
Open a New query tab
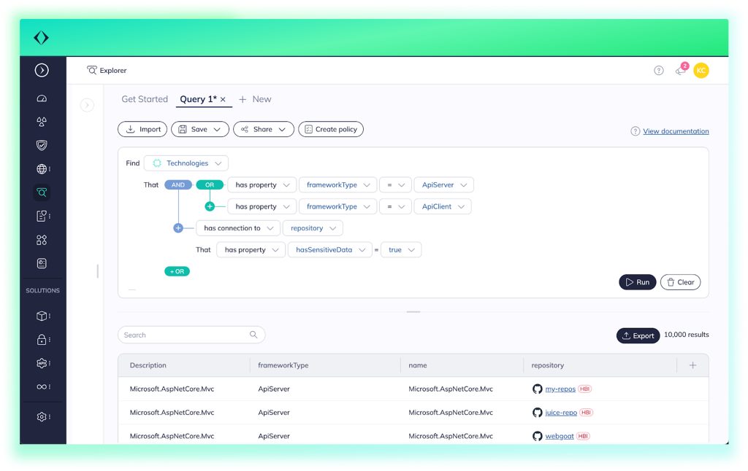click(x=255, y=99)
